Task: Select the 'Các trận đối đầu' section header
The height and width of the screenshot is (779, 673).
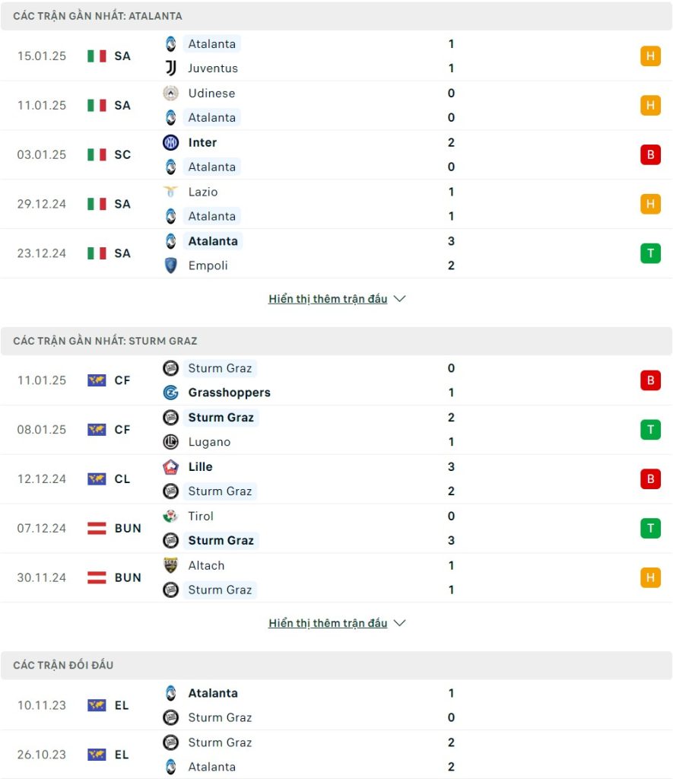Action: tap(336, 665)
